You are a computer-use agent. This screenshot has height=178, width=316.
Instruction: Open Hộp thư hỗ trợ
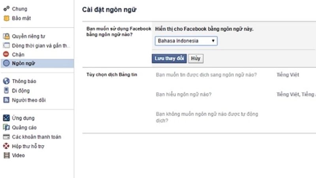click(x=28, y=146)
